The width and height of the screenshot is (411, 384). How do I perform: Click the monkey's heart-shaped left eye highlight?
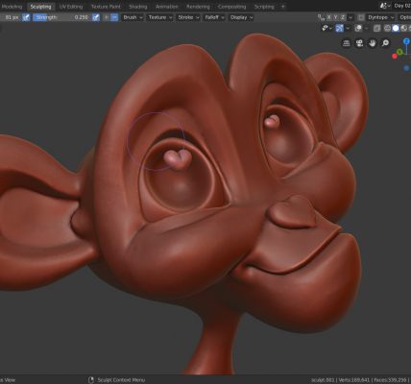[x=178, y=158]
